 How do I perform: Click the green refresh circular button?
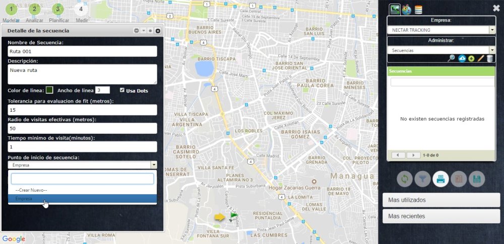(404, 179)
